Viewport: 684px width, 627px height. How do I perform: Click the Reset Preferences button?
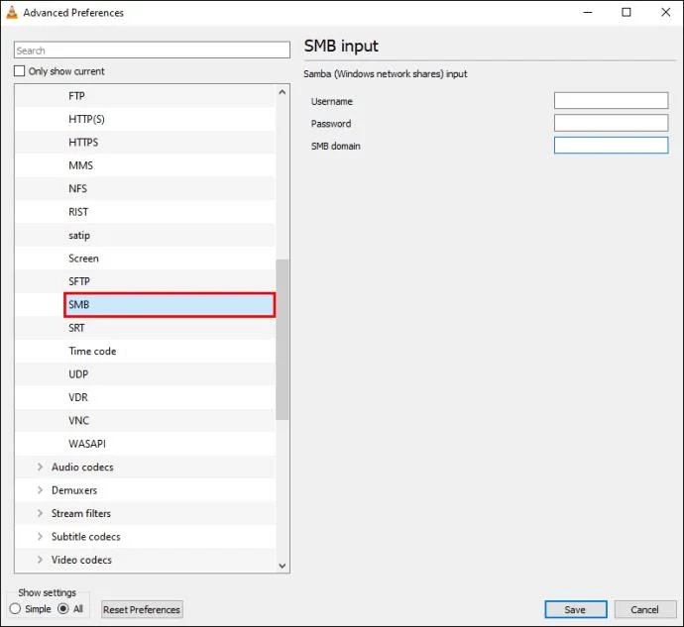pyautogui.click(x=142, y=609)
